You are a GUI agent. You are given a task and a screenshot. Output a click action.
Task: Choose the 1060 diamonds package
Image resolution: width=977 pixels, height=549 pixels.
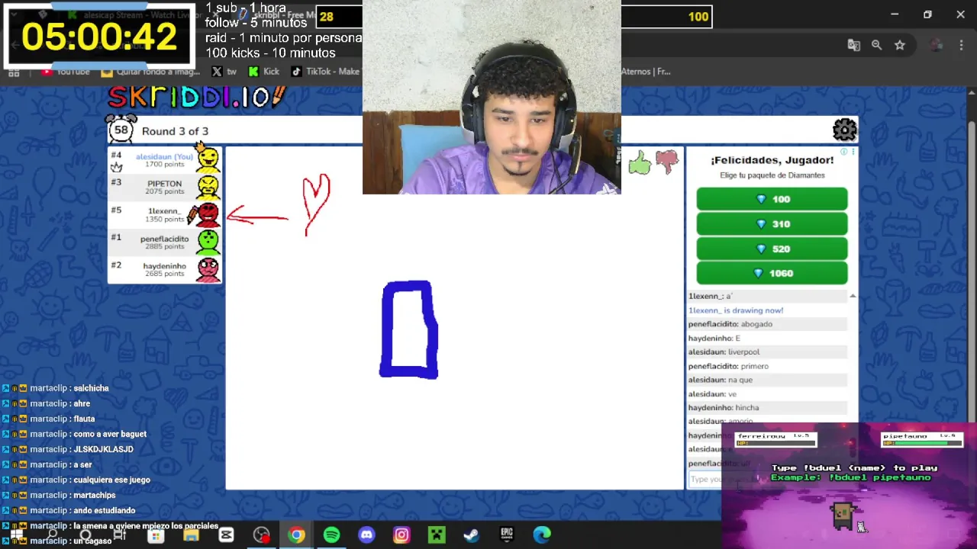pos(772,273)
